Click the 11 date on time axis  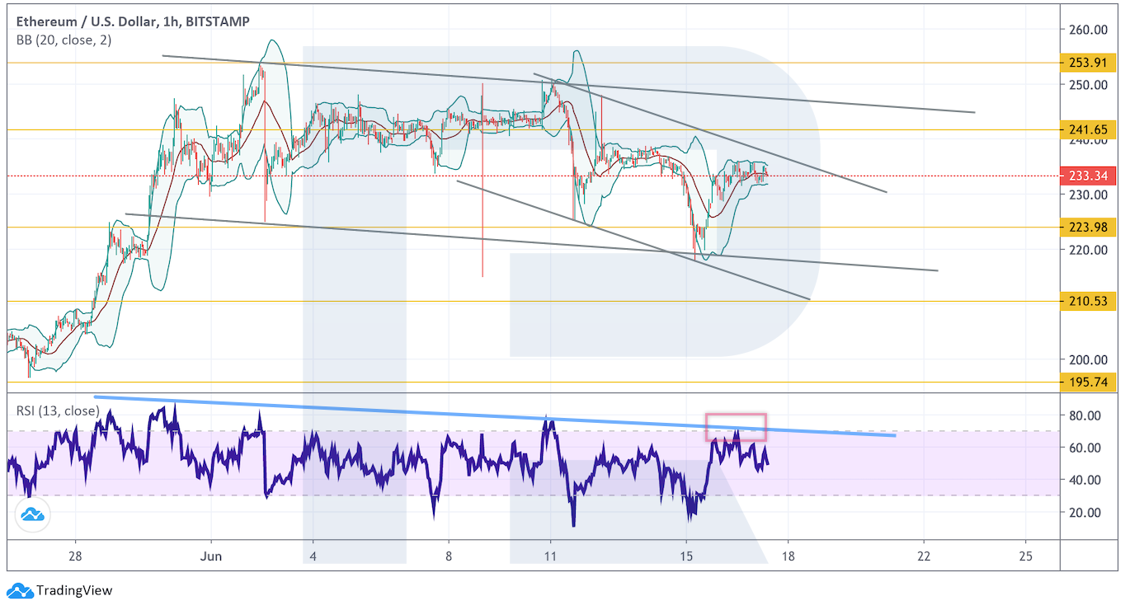pos(550,556)
